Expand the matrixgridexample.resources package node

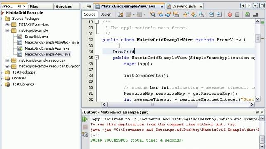(7, 60)
